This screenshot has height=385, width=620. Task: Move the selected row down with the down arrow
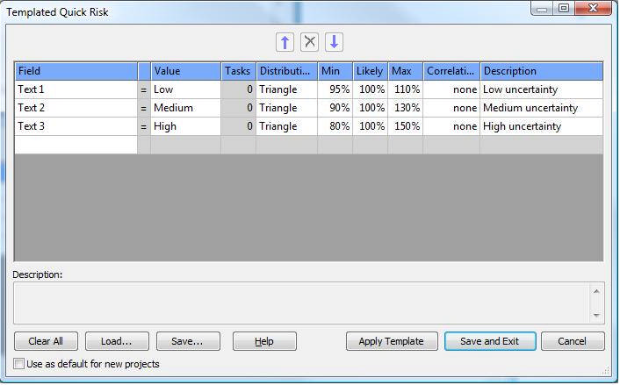[334, 42]
